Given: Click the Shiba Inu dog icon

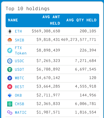Looking at the screenshot, I should tap(10, 40).
